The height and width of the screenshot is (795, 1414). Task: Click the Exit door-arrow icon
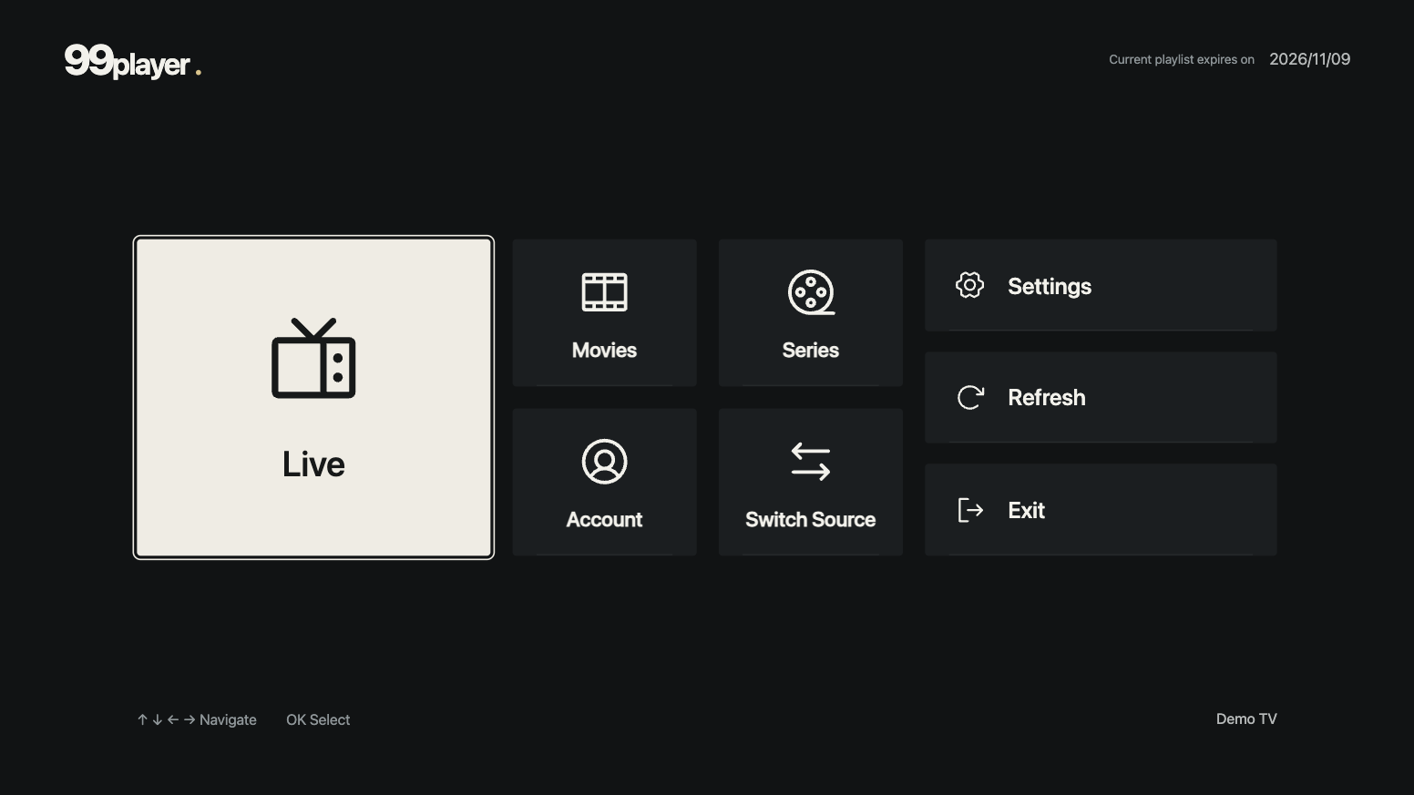coord(970,510)
